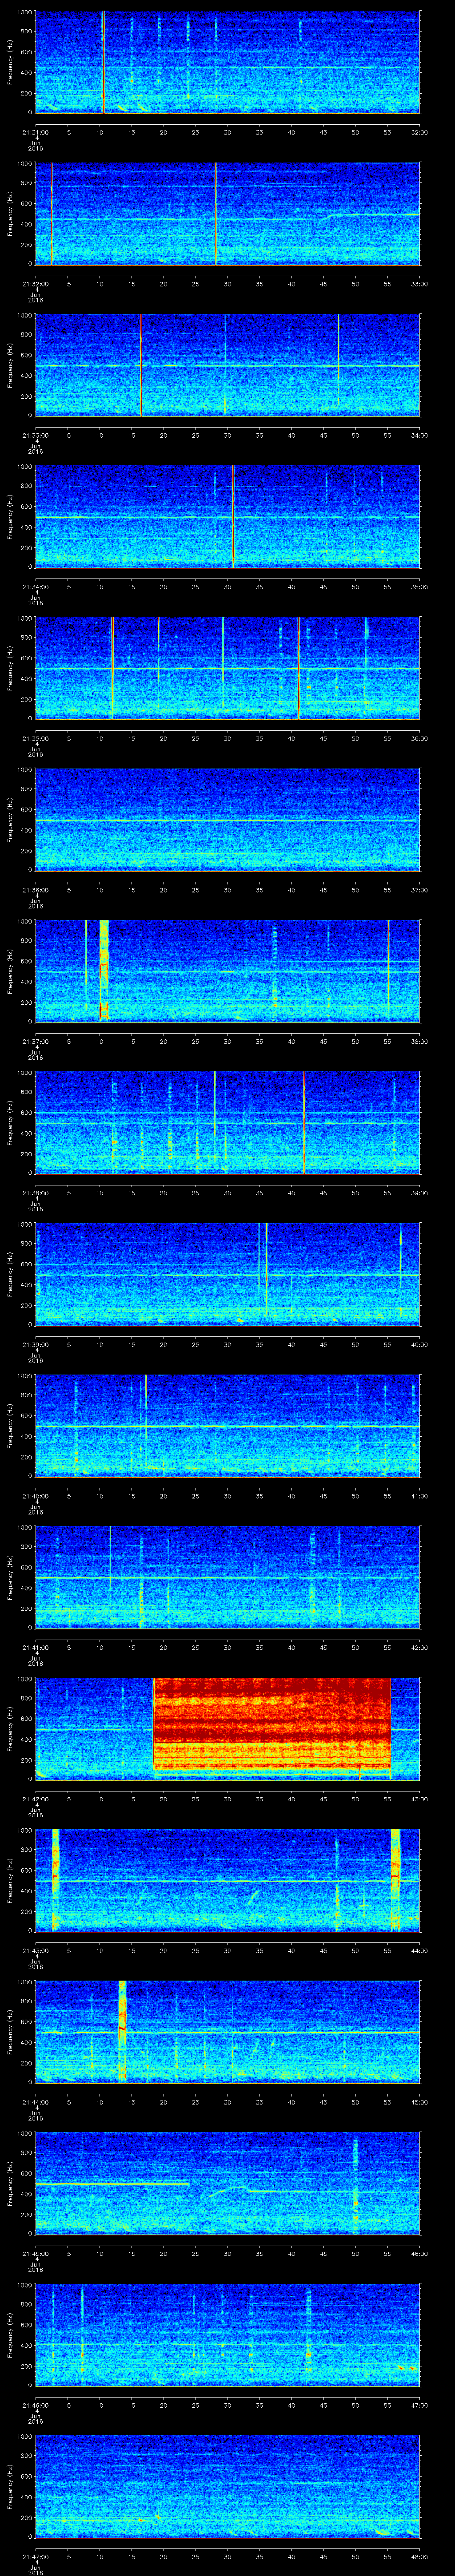The height and width of the screenshot is (2576, 455).
Task: Select the 21:38:00 start time label
Action: 35,1193
